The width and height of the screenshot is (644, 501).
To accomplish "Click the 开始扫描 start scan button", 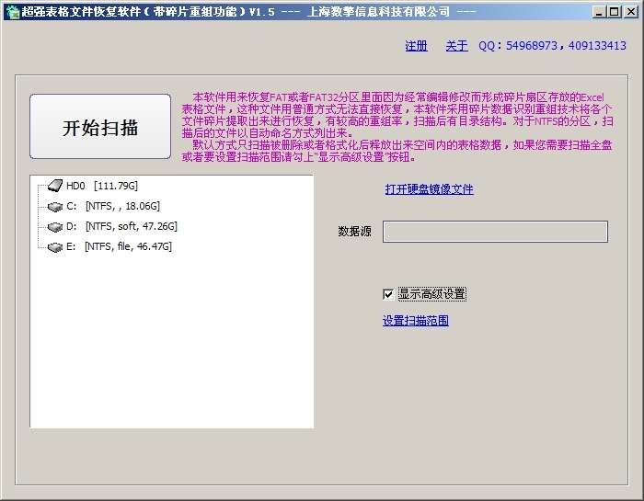I will 100,126.
